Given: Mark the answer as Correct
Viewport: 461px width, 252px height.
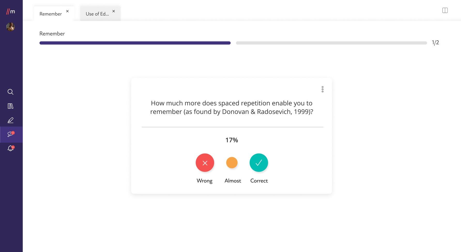Looking at the screenshot, I should coord(259,163).
